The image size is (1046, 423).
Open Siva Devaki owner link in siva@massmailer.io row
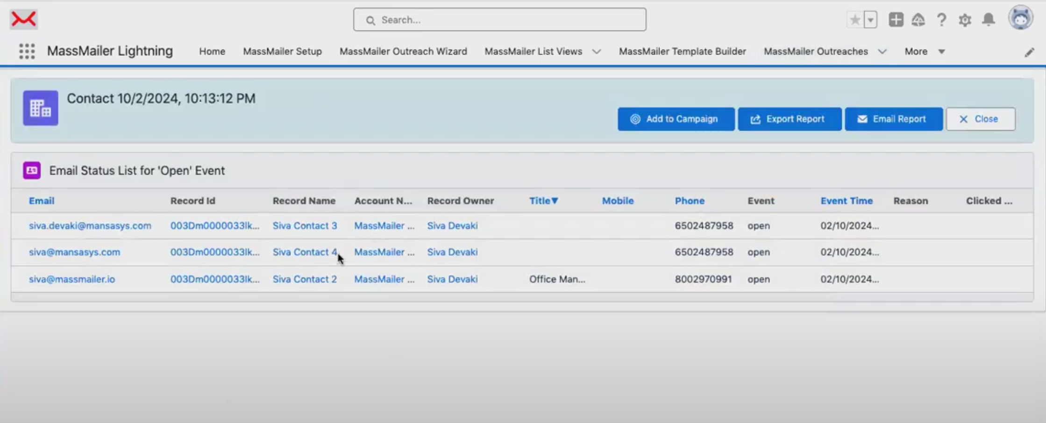point(452,279)
